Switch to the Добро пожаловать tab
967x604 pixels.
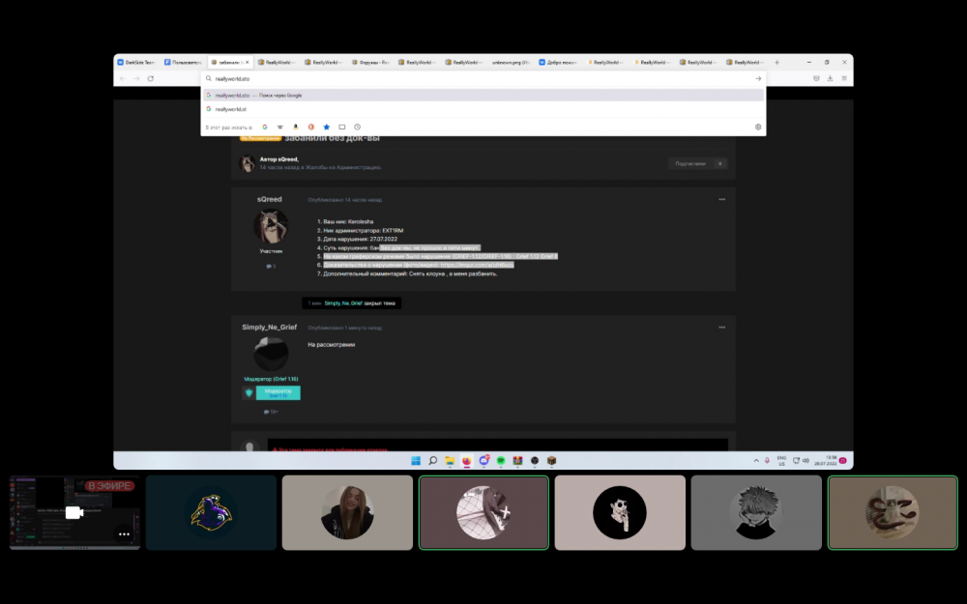pos(558,62)
